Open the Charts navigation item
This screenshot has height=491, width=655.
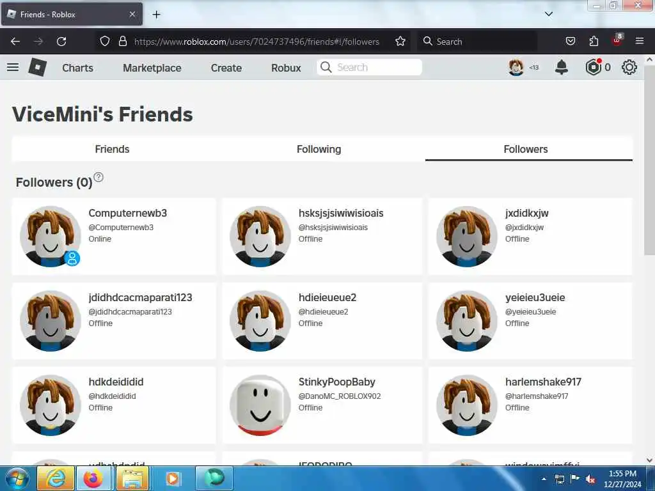click(x=77, y=68)
